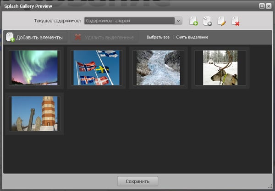Select the northern lights aurora thumbnail

tap(35, 67)
